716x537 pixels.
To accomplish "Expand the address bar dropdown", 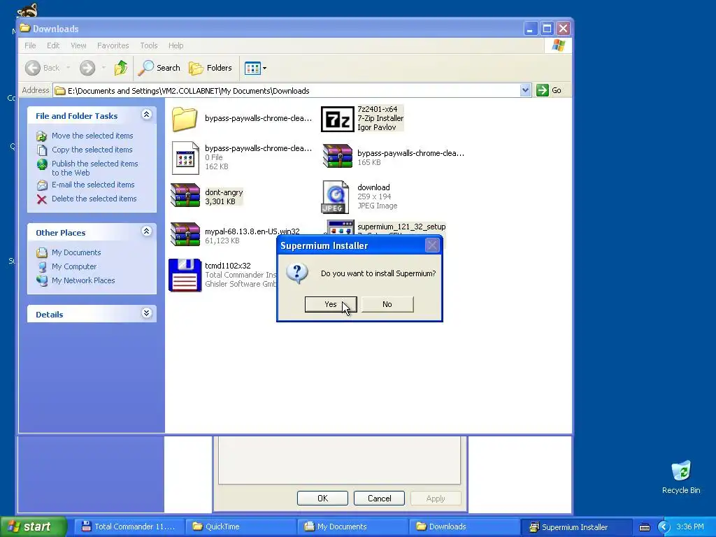I will pyautogui.click(x=525, y=90).
